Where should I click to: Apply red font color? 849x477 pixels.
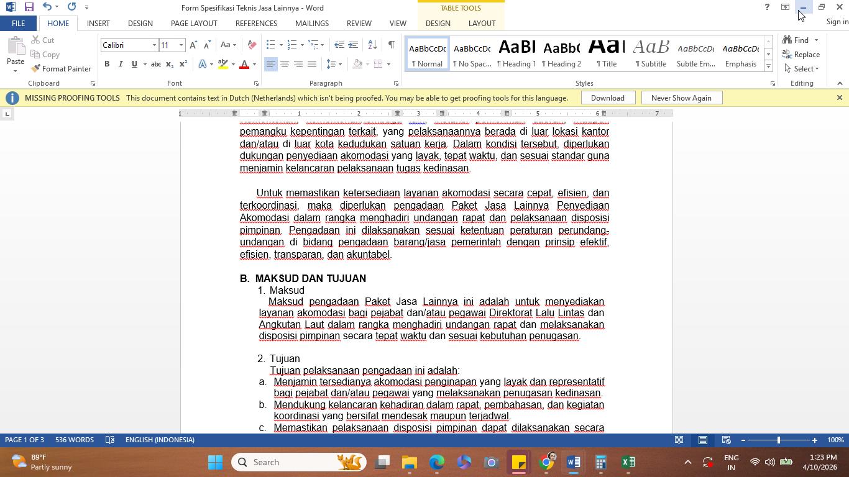244,64
